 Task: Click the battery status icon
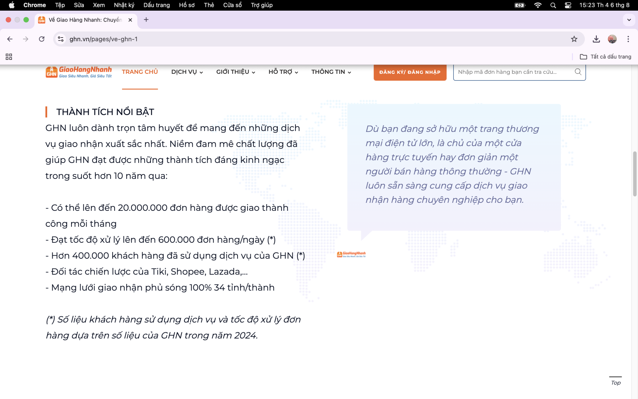[520, 5]
